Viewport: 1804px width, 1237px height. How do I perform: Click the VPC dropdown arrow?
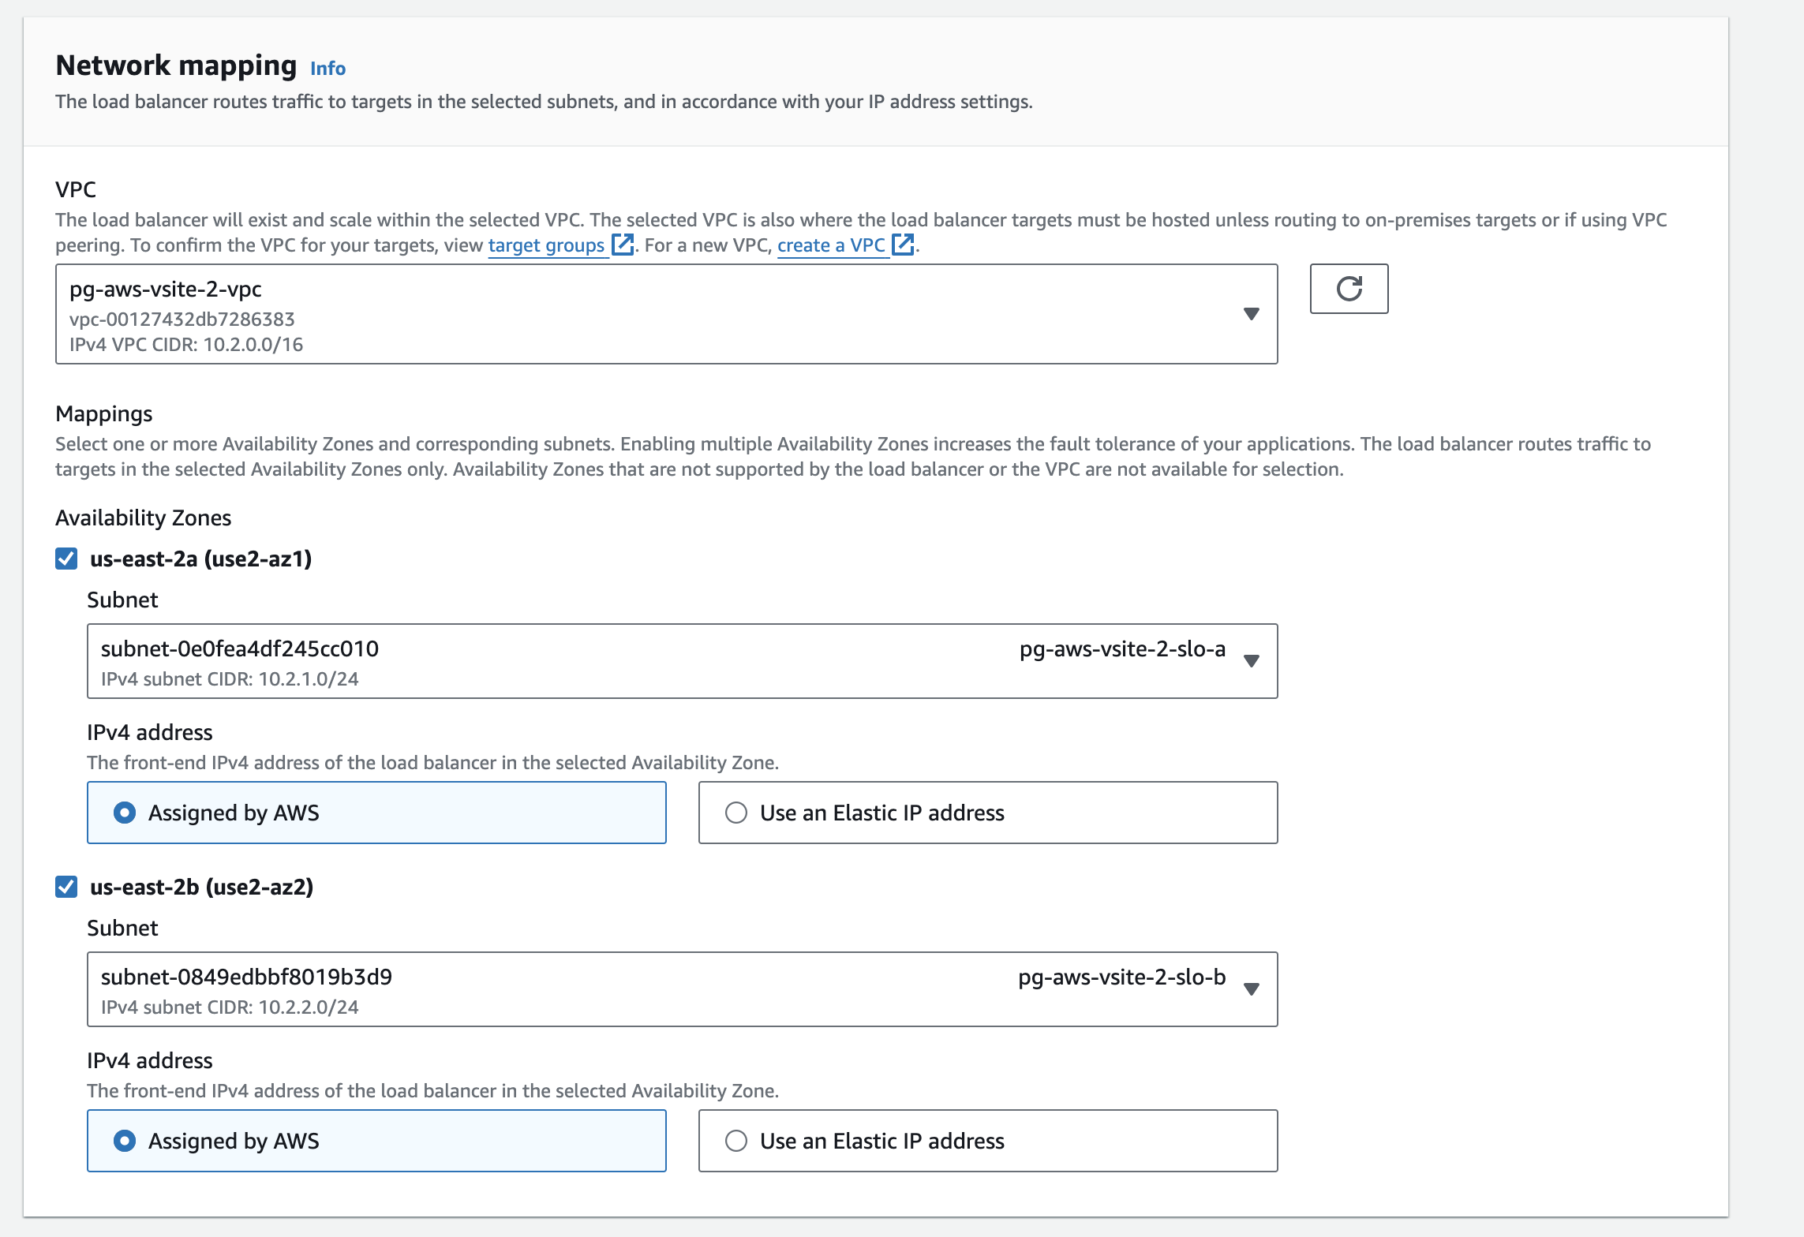1251,313
